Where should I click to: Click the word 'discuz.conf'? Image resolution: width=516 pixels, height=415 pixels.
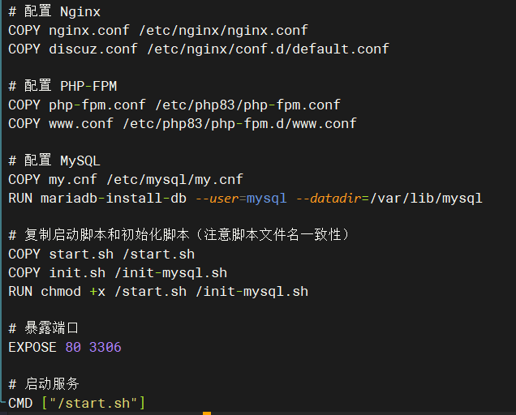coord(93,49)
